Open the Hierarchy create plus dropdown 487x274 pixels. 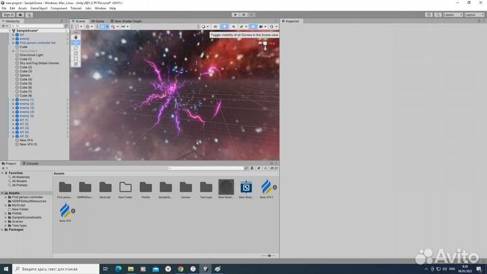4,26
